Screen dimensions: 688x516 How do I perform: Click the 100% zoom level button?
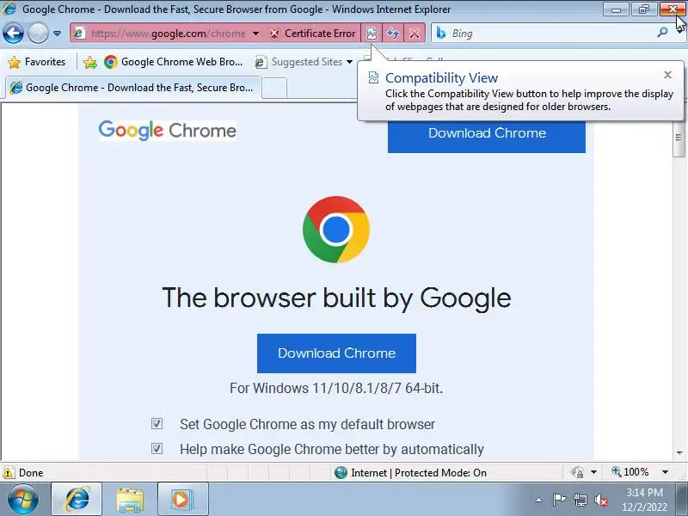(630, 472)
